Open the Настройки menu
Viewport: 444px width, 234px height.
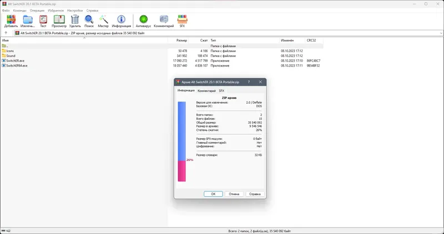coord(75,11)
